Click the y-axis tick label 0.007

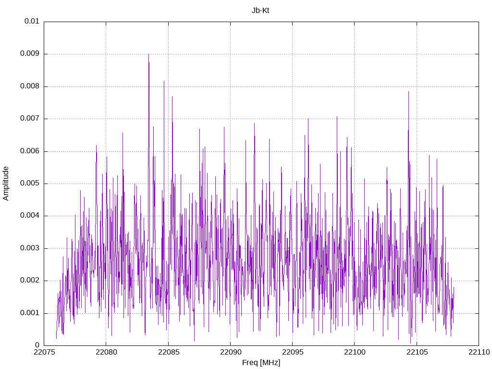click(30, 118)
